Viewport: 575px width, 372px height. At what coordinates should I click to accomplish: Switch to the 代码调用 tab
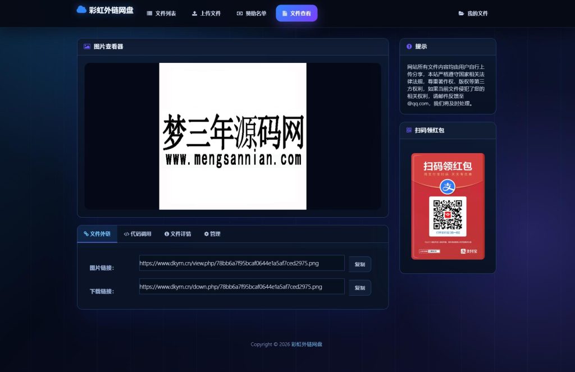138,234
